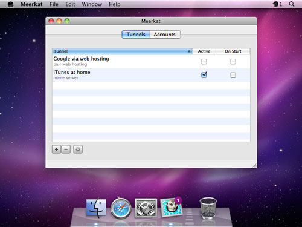Open the Window menu

point(92,4)
